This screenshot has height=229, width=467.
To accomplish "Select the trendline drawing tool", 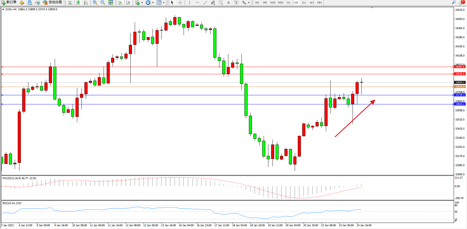I will coord(205,2).
